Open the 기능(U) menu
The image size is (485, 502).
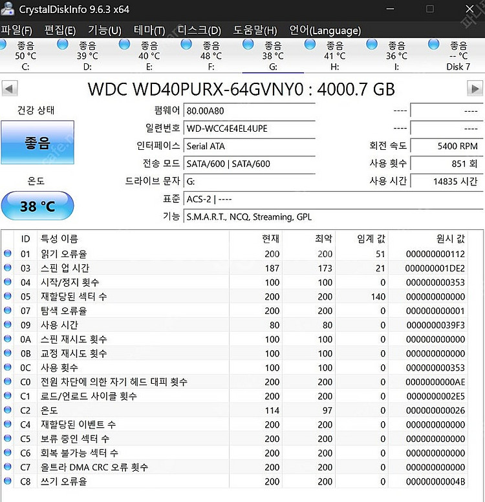point(105,30)
